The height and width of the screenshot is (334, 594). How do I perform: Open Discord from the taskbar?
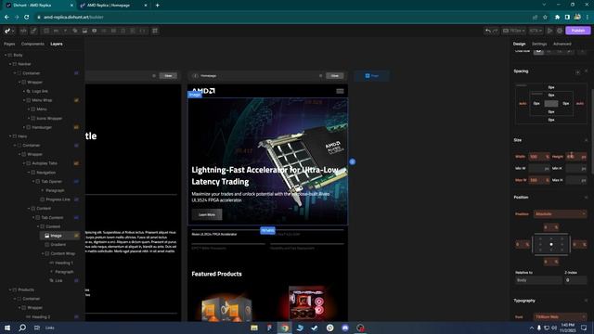pyautogui.click(x=345, y=328)
